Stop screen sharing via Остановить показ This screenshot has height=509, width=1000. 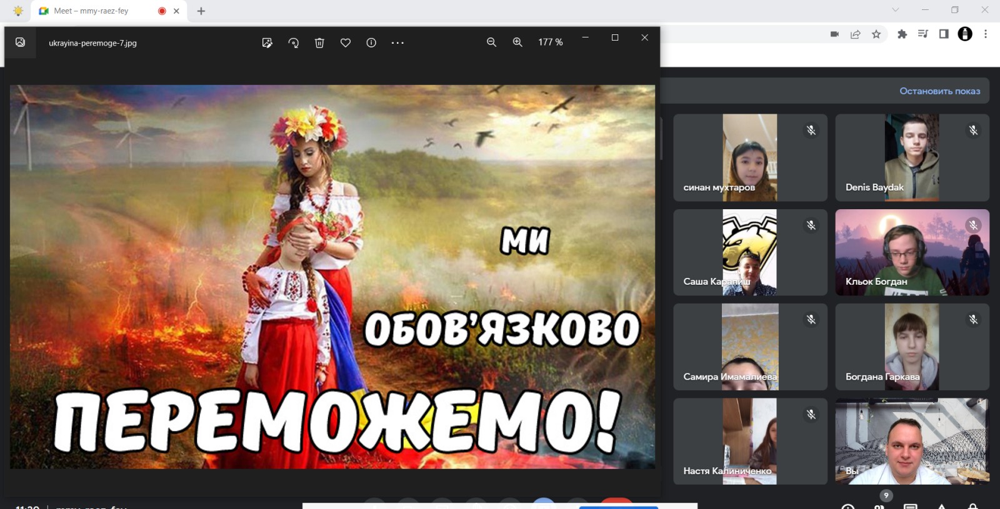click(x=939, y=91)
